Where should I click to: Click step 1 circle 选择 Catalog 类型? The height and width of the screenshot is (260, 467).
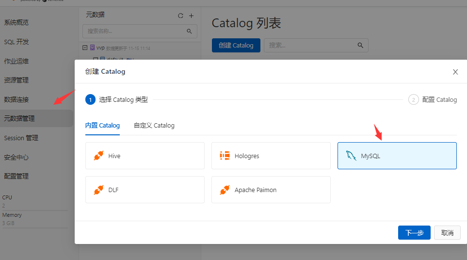pyautogui.click(x=90, y=99)
